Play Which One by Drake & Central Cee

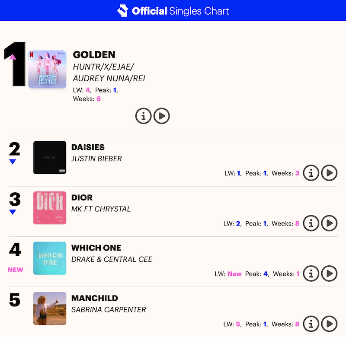329,273
